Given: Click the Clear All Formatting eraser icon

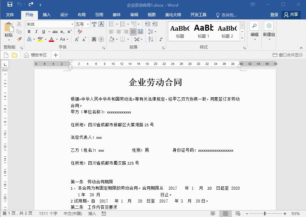Looking at the screenshot, I should (79, 32).
